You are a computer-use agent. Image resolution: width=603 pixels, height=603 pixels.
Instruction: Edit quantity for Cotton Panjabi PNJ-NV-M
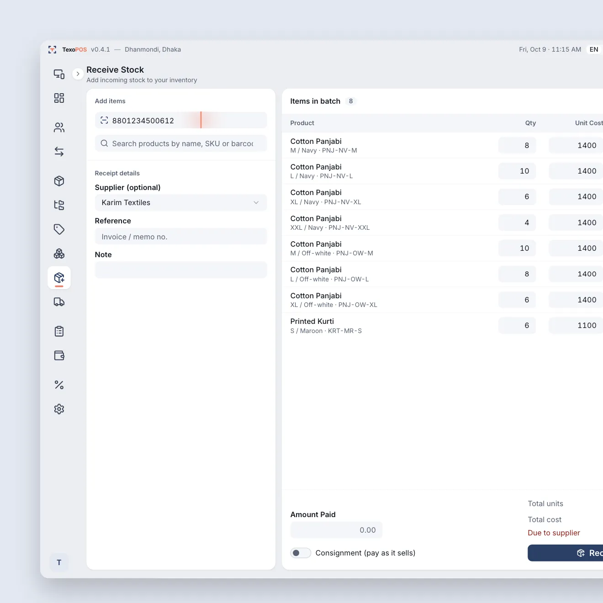coord(517,145)
